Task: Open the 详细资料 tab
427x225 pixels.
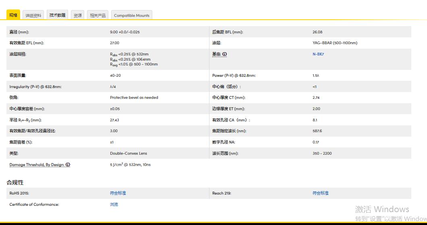Action: coord(33,15)
